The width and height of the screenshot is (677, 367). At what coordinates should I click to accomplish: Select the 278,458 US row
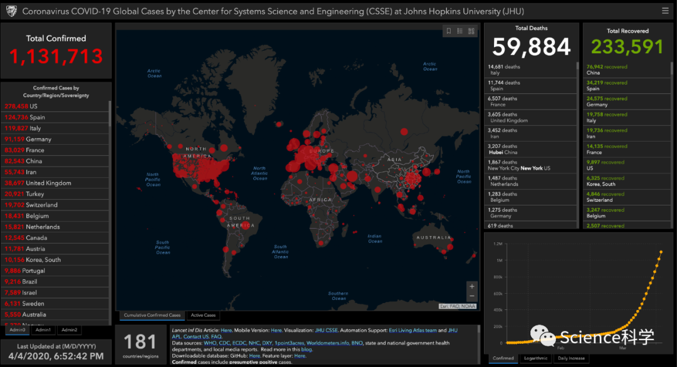coord(55,106)
